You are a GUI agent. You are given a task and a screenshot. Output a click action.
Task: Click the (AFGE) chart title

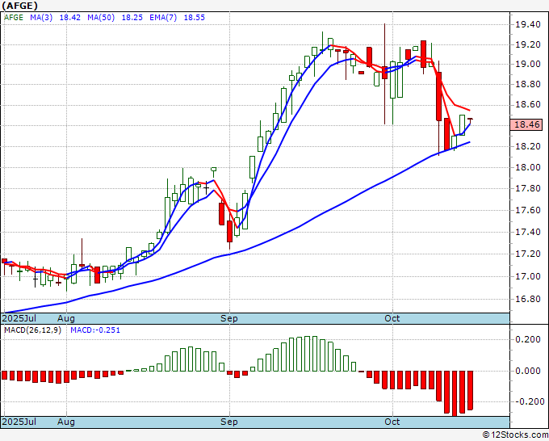[19, 6]
